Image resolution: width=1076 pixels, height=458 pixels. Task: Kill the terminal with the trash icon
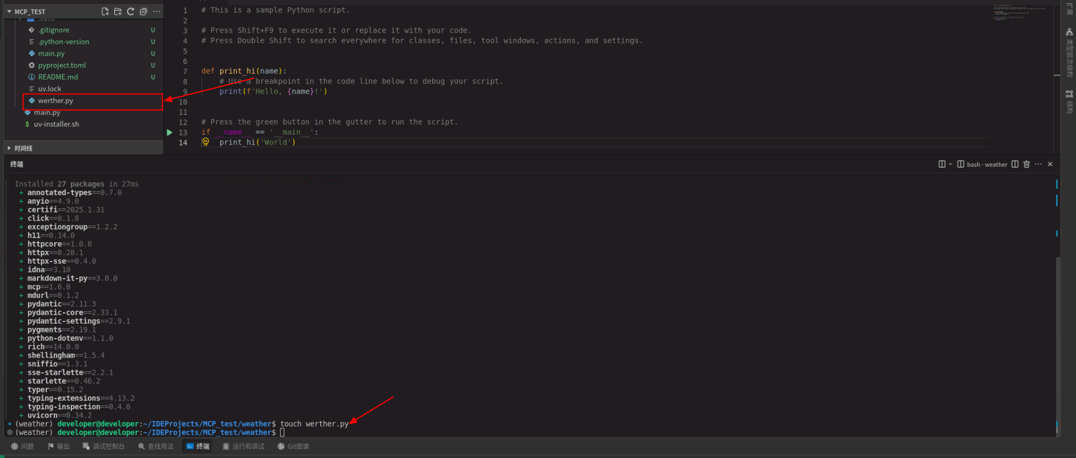tap(1026, 164)
